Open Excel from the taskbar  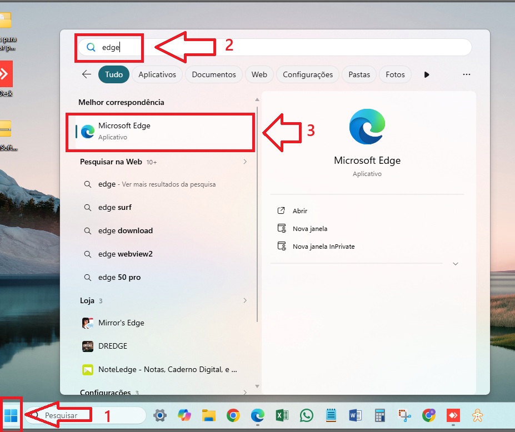coord(282,415)
